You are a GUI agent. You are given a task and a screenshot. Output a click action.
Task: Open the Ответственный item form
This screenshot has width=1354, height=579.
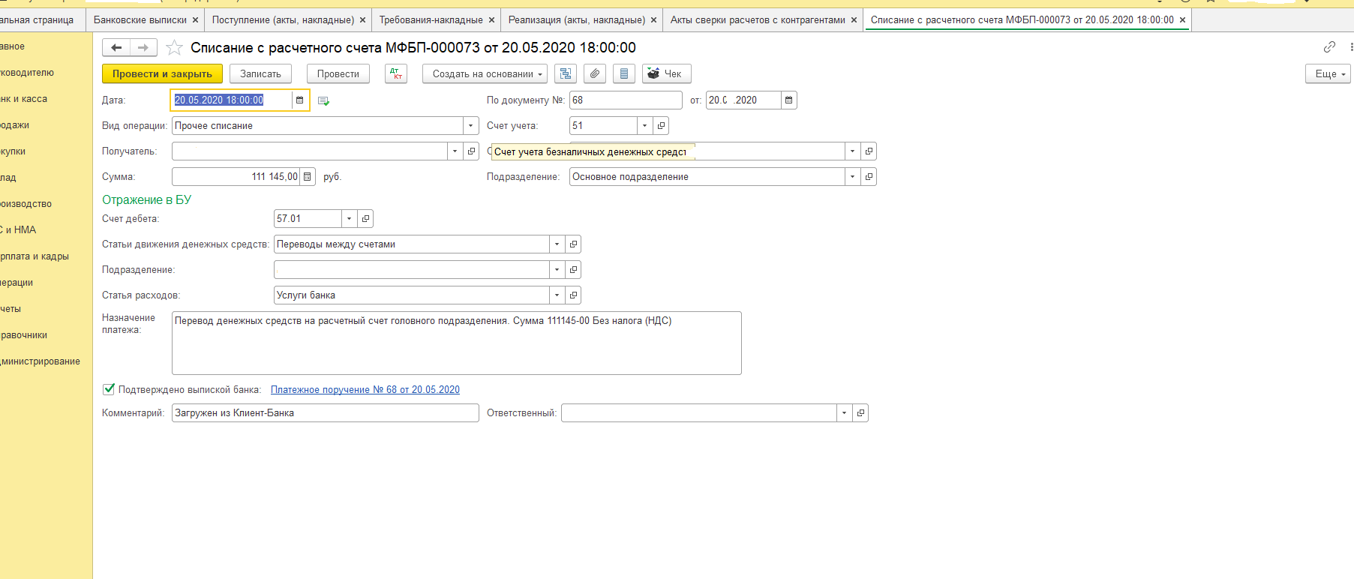coord(860,412)
